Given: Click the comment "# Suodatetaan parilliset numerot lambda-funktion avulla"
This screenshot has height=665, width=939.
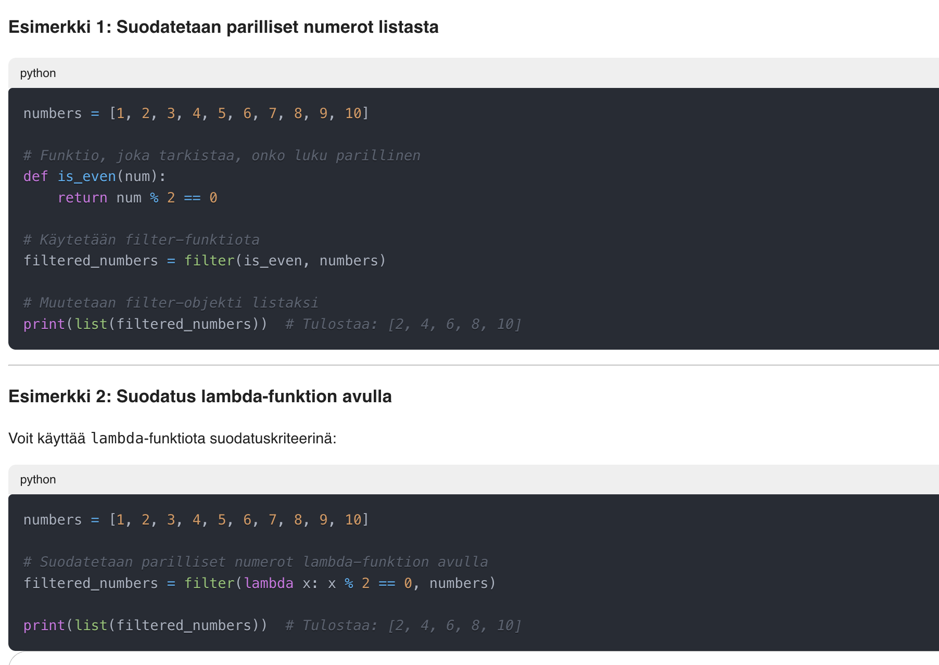Looking at the screenshot, I should pyautogui.click(x=256, y=562).
